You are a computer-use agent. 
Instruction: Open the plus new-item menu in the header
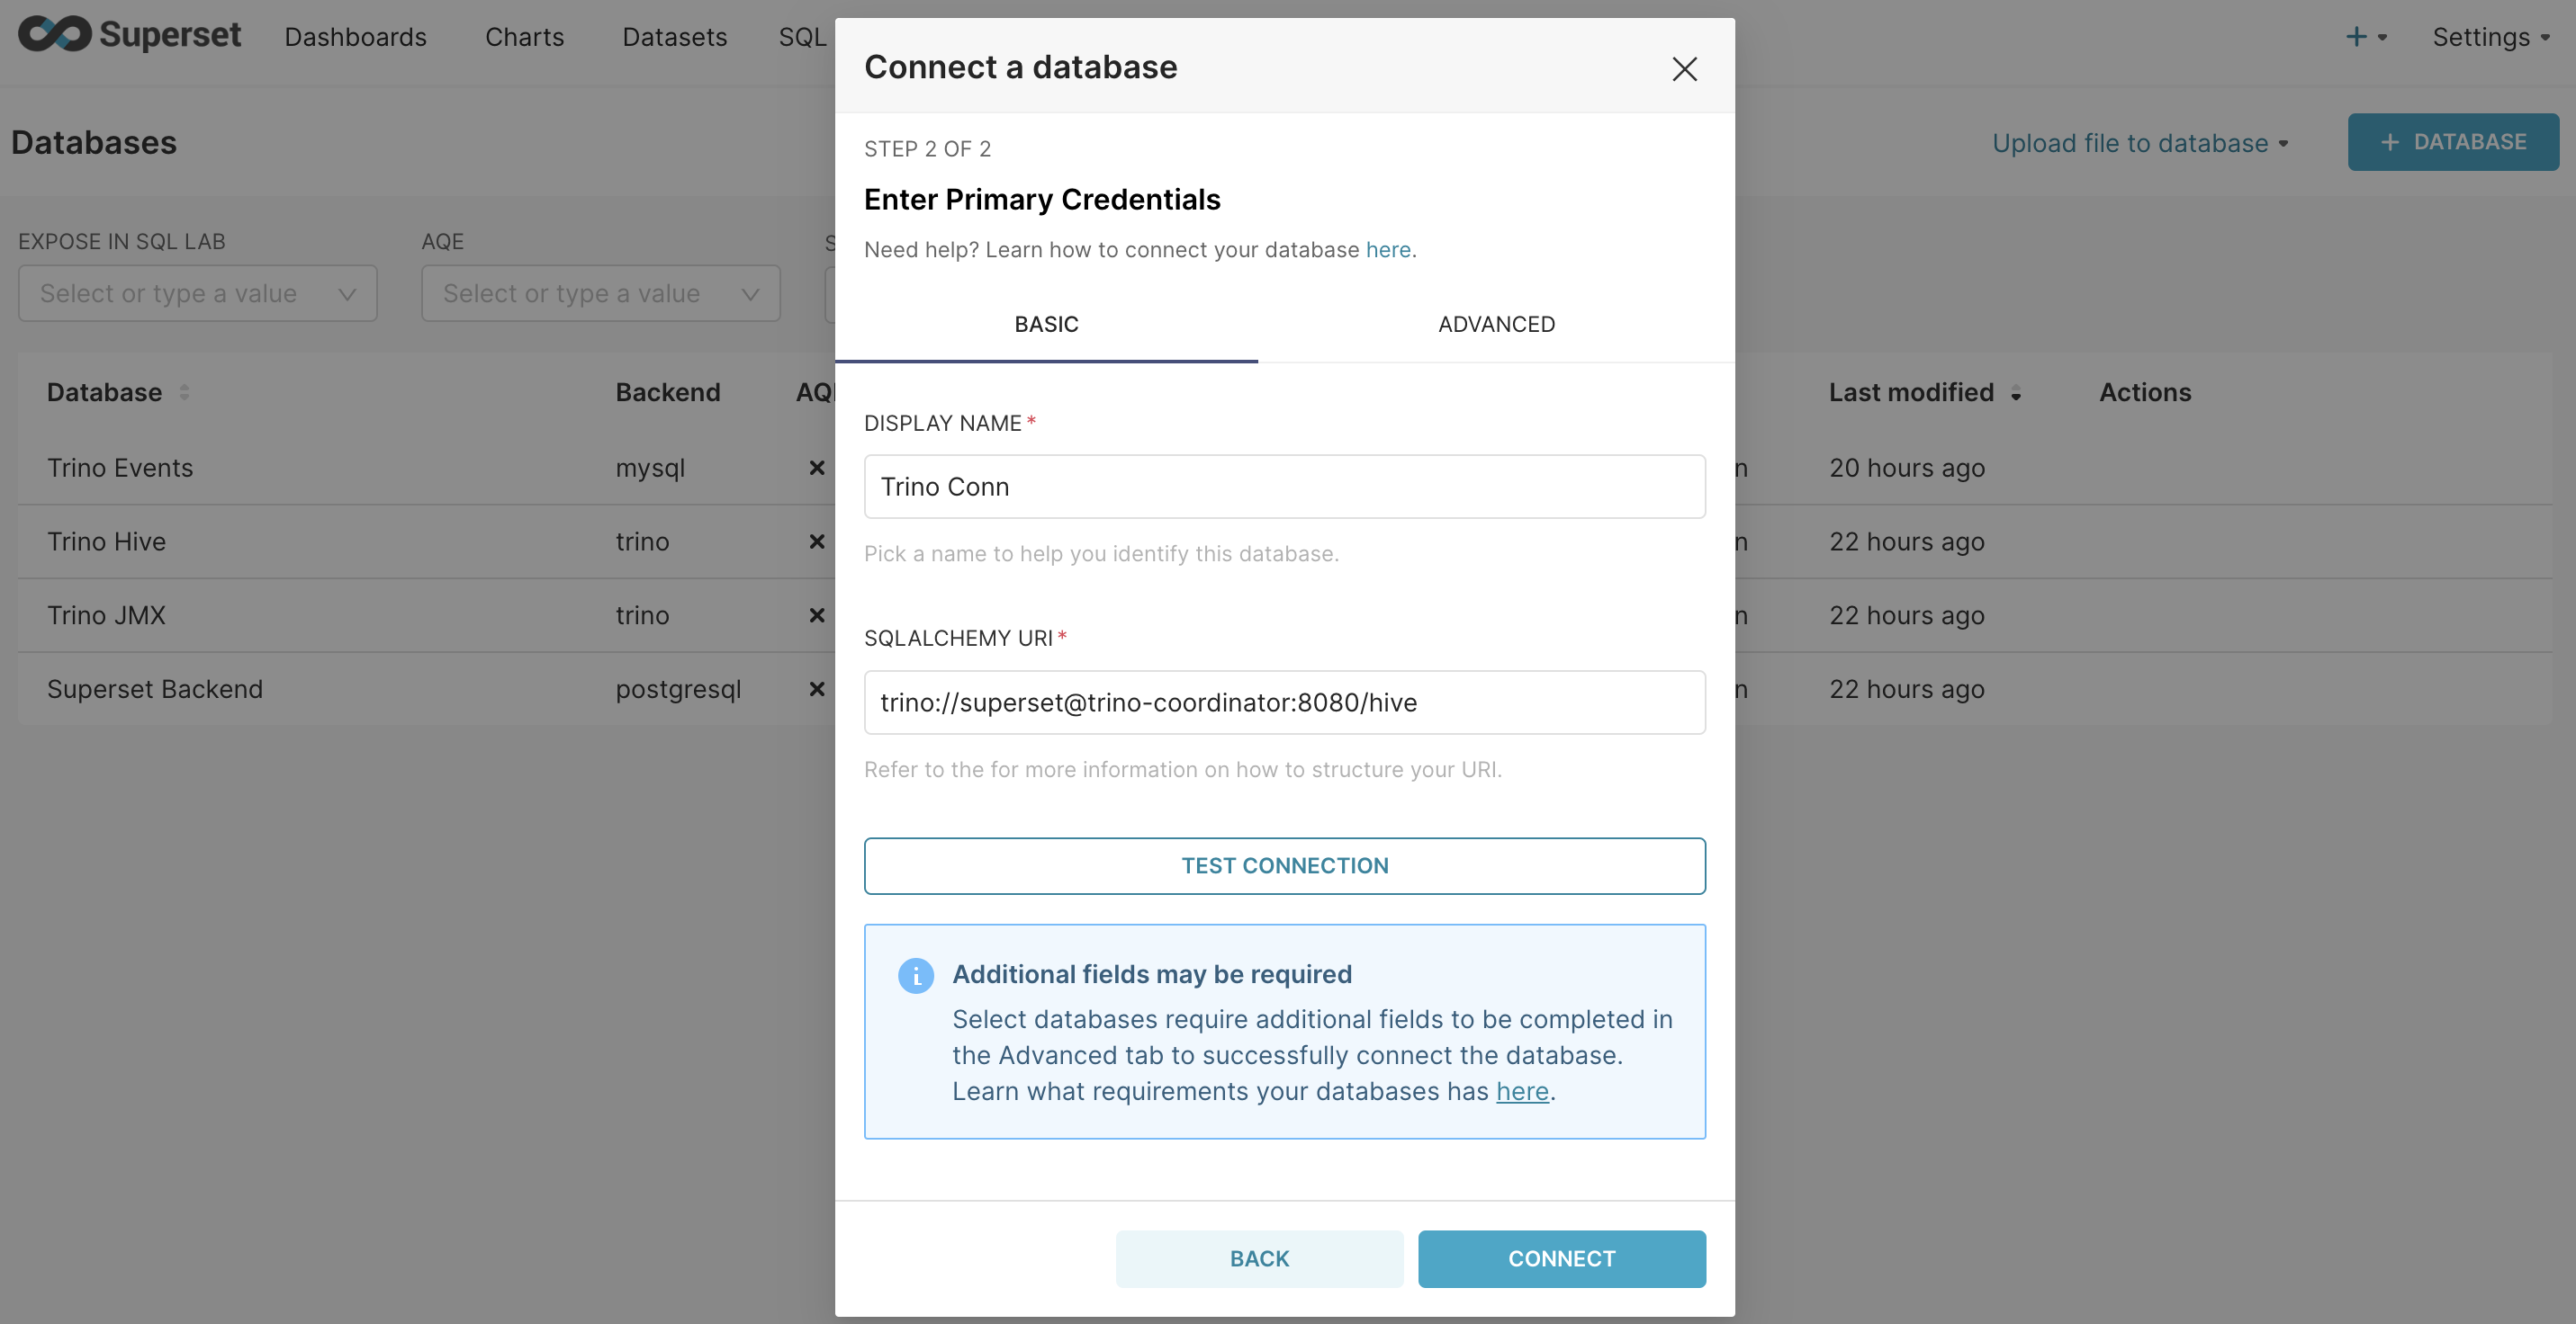click(2366, 37)
